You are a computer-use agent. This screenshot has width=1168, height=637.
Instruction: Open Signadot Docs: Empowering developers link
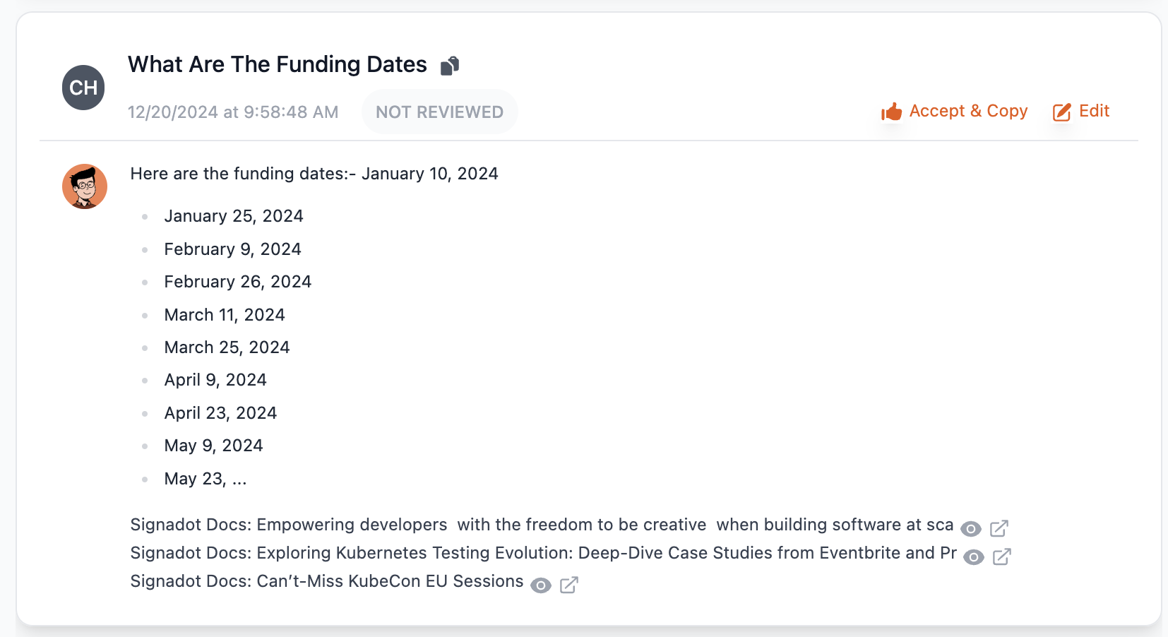coord(541,525)
